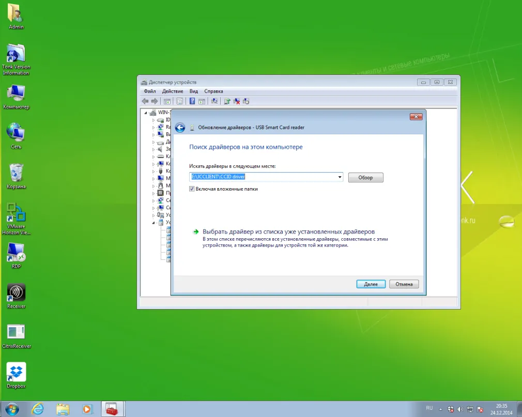Open the volume speaker icon in system tray
This screenshot has width=522, height=417.
click(460, 409)
